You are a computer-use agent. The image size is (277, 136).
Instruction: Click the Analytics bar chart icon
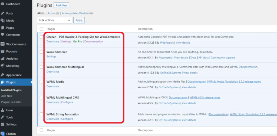(2, 59)
